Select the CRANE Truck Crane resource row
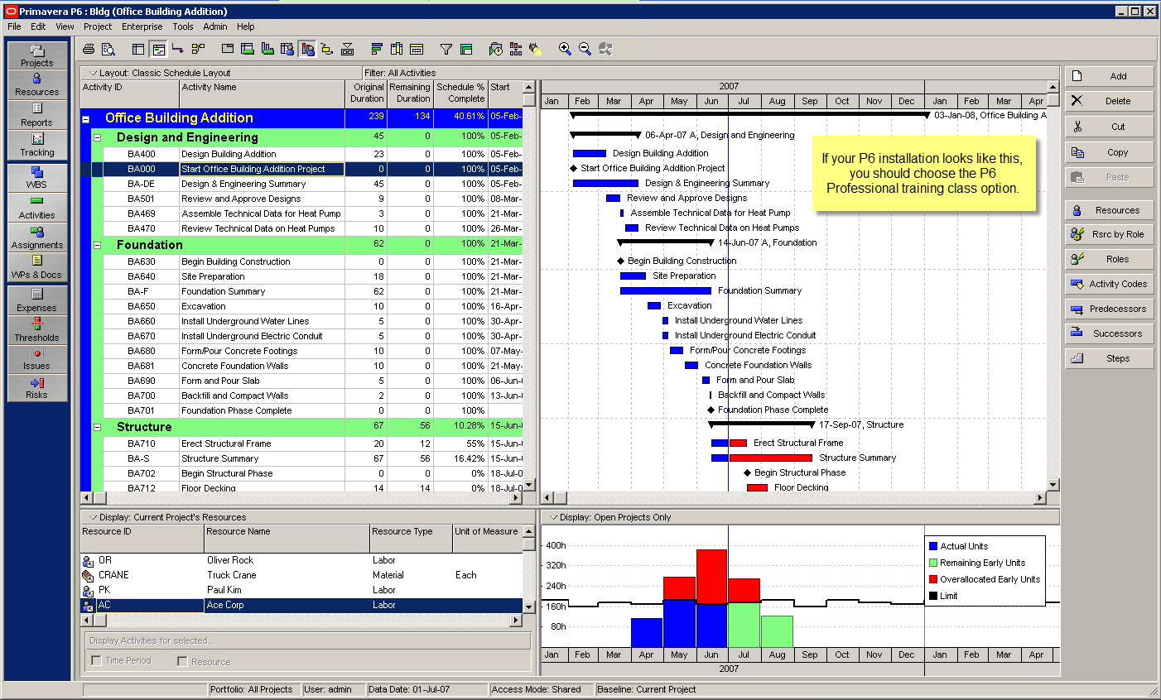 pos(301,575)
